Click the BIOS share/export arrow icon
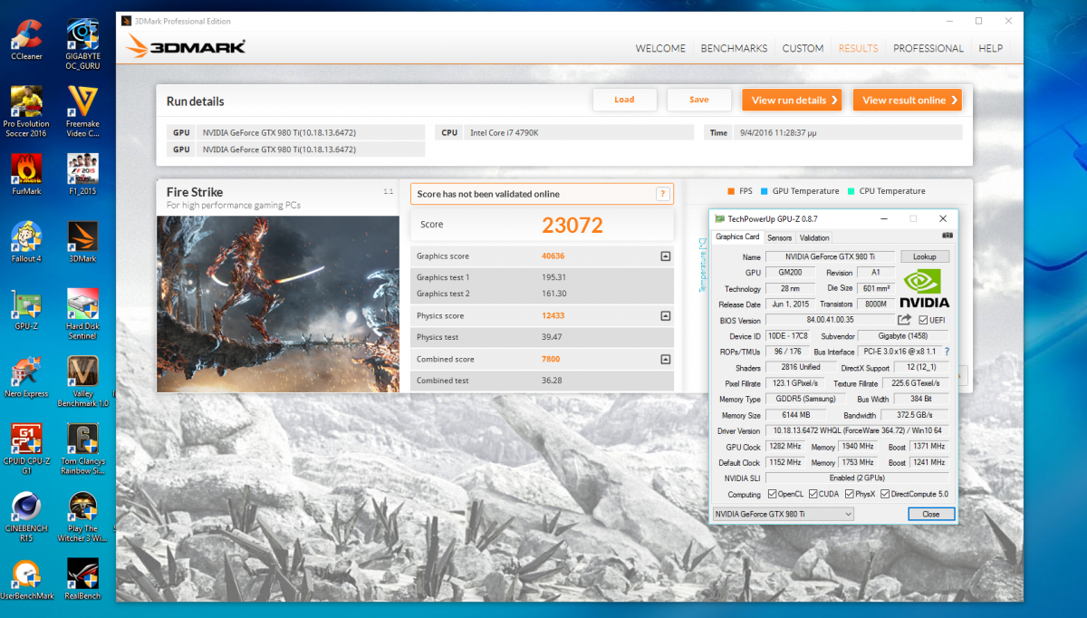 pyautogui.click(x=904, y=320)
